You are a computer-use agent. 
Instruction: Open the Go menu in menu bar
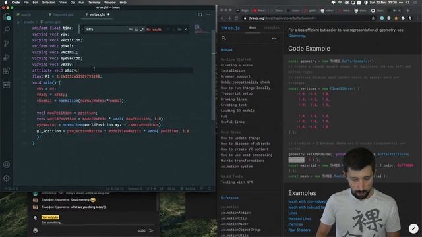[73, 3]
